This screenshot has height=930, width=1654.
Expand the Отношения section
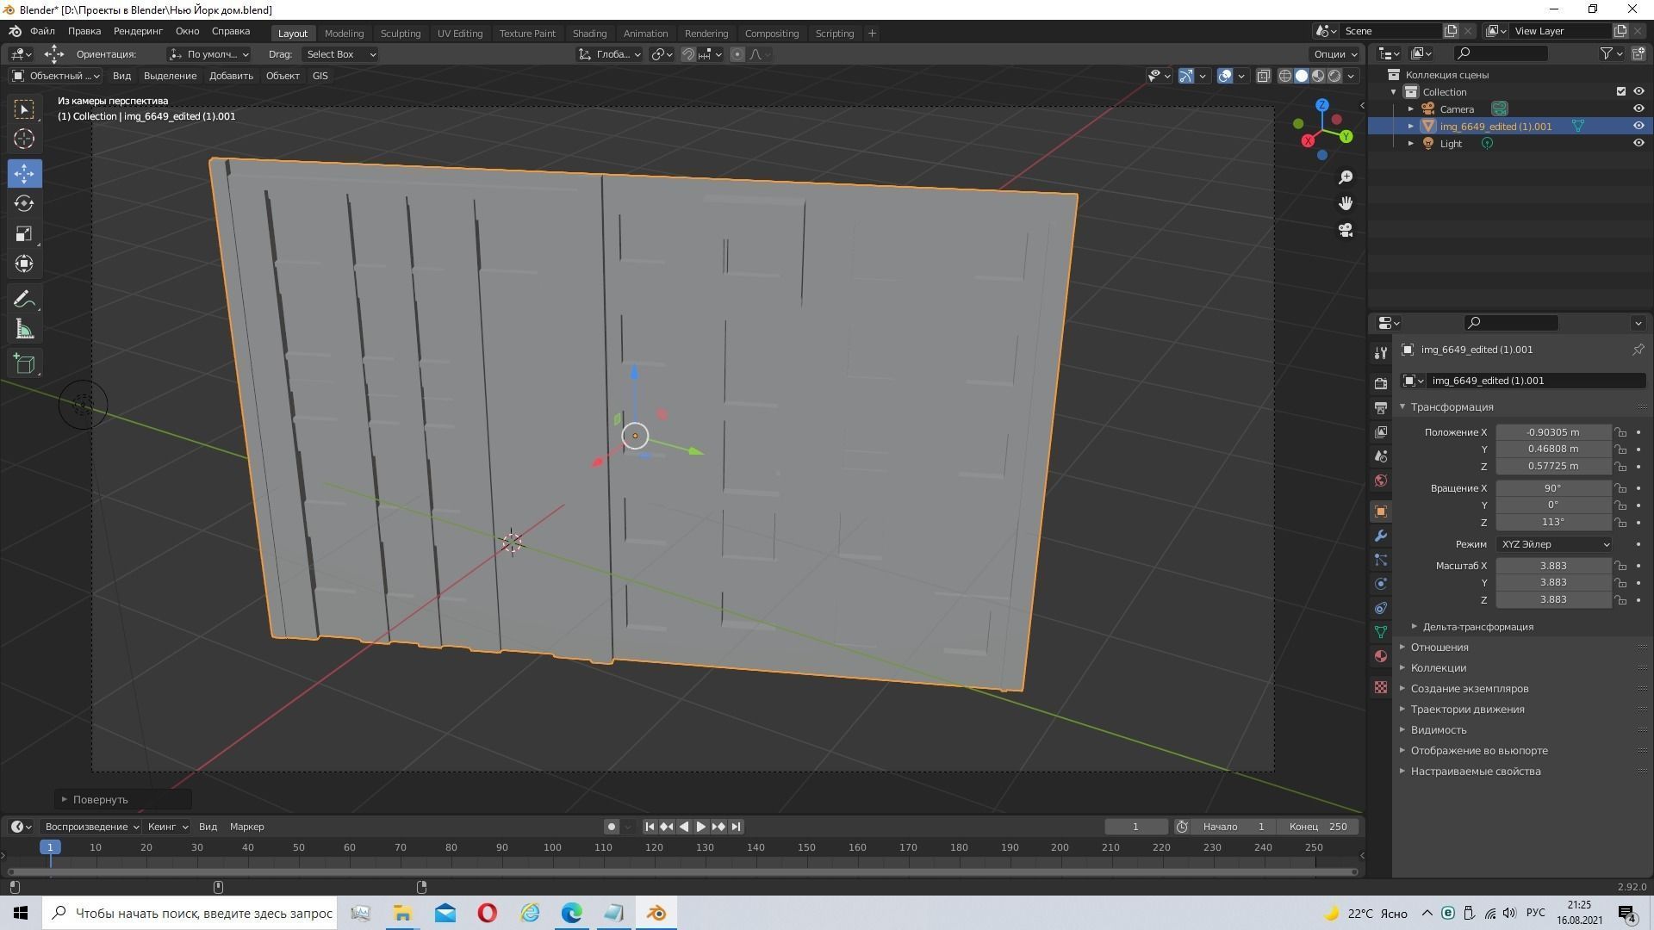1439,648
